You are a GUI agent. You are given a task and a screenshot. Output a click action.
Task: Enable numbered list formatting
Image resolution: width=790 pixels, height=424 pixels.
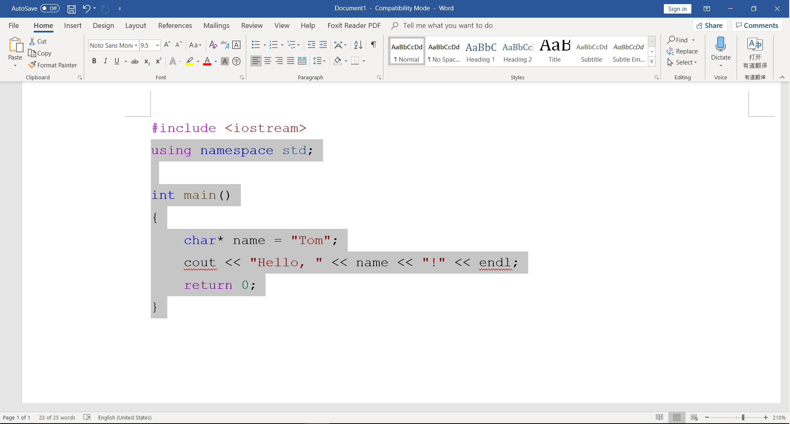tap(274, 44)
